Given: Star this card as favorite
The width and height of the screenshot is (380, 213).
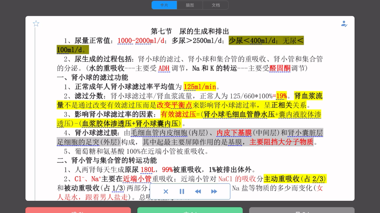Looking at the screenshot, I should [x=36, y=24].
